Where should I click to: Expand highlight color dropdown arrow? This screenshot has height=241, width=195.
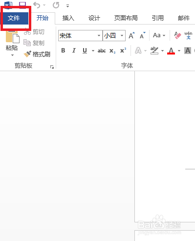[162, 51]
